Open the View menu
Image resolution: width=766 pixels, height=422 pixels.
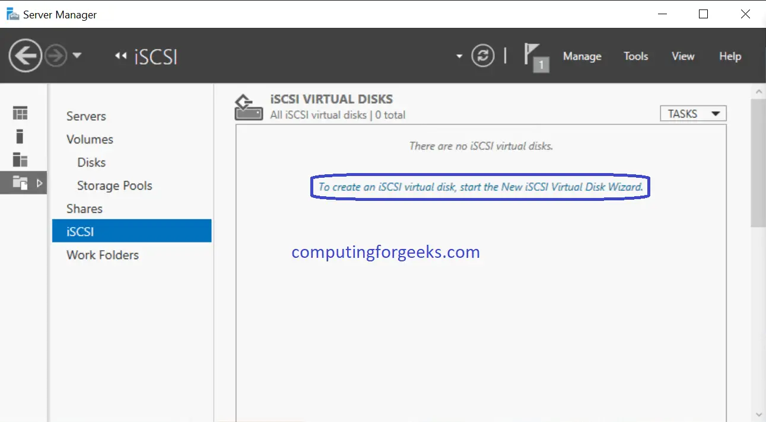[682, 56]
